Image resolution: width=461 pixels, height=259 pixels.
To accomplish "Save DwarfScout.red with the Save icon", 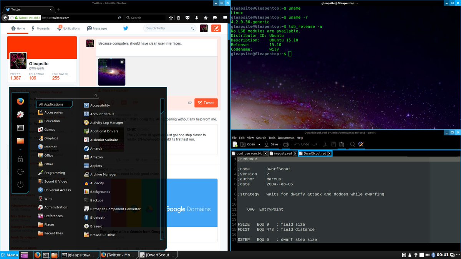I will [x=270, y=145].
